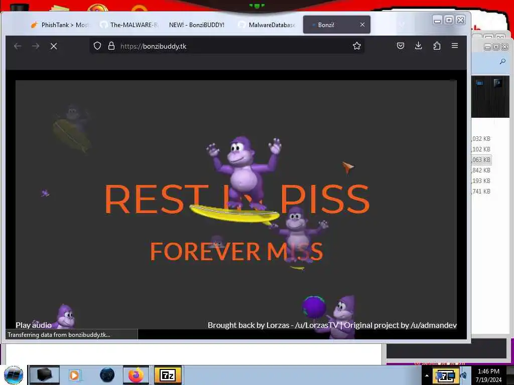Go back with the browser back arrow
514x385 pixels.
tap(18, 46)
